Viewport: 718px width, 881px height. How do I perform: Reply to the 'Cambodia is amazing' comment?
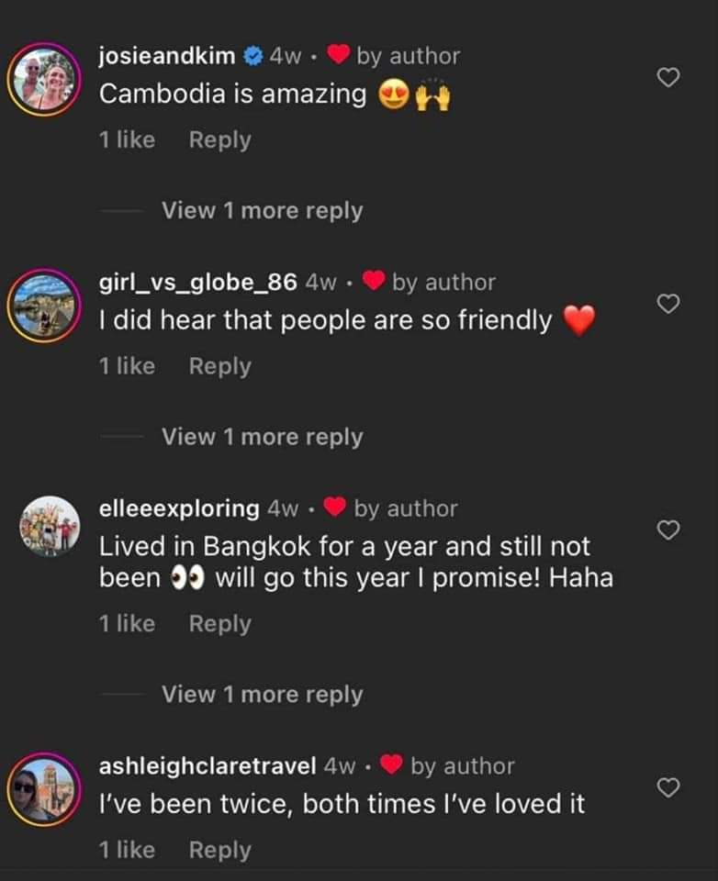(x=219, y=140)
